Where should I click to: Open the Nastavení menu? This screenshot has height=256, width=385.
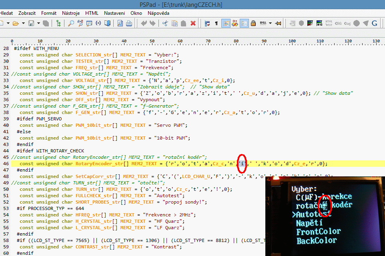coord(114,13)
